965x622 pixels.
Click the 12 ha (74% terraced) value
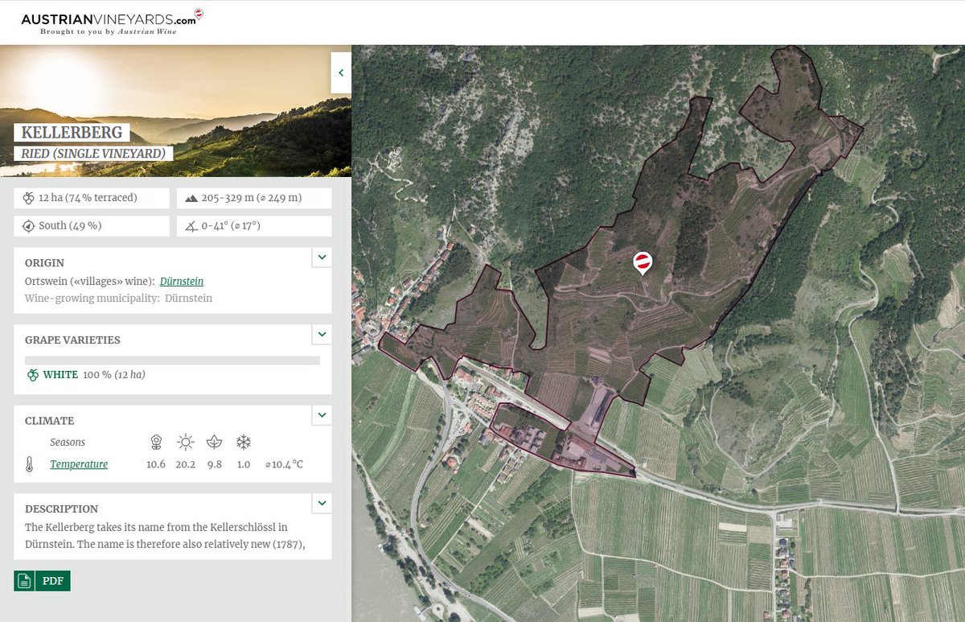(x=88, y=198)
